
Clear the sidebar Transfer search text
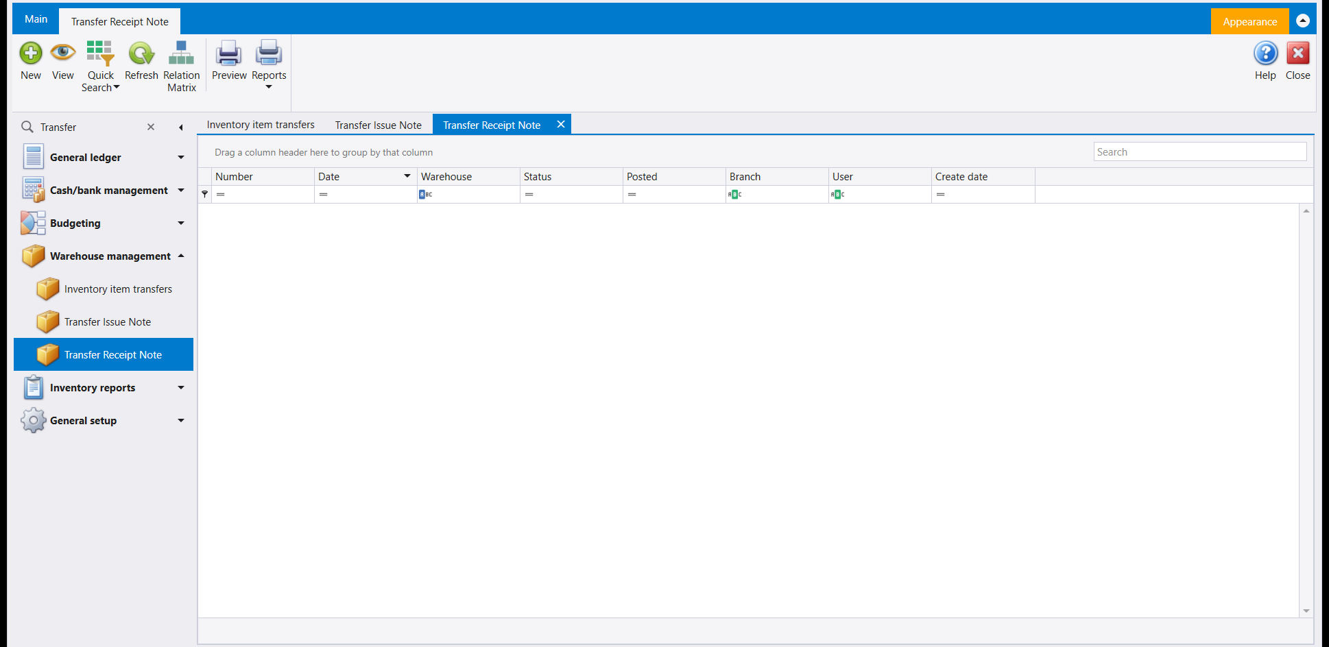(x=151, y=127)
